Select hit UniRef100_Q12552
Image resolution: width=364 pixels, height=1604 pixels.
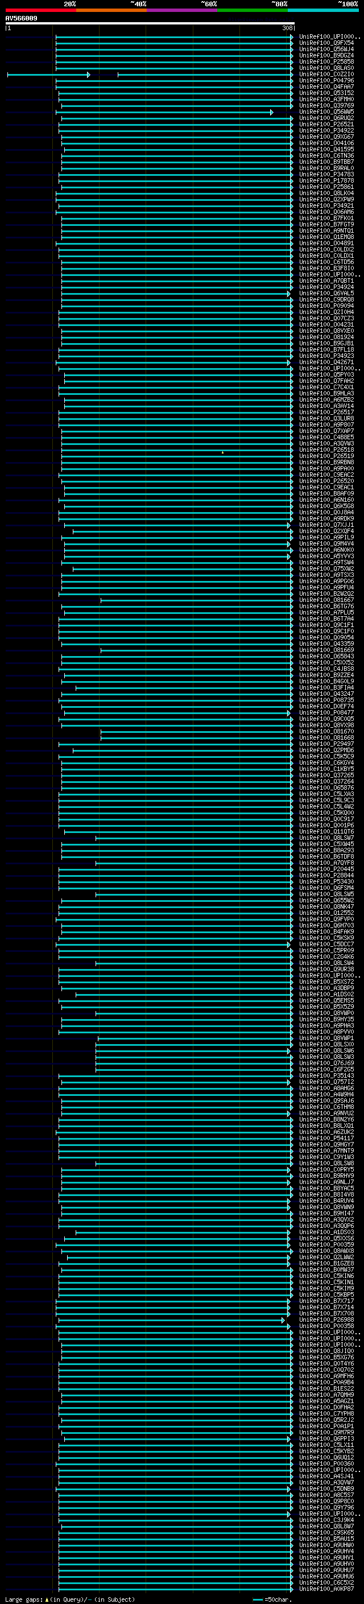(x=326, y=913)
